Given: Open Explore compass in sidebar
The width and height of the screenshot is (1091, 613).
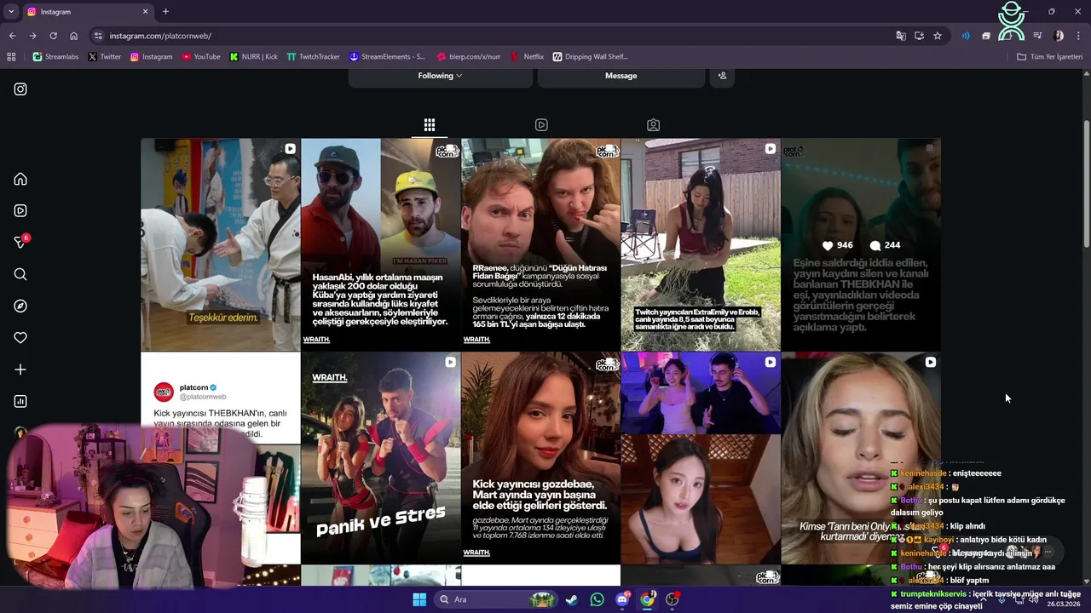Looking at the screenshot, I should pos(20,306).
